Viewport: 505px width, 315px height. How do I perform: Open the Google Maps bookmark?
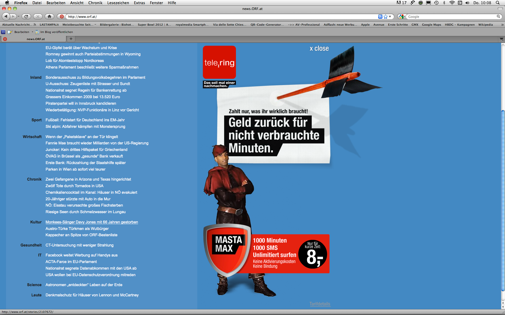[x=431, y=25]
